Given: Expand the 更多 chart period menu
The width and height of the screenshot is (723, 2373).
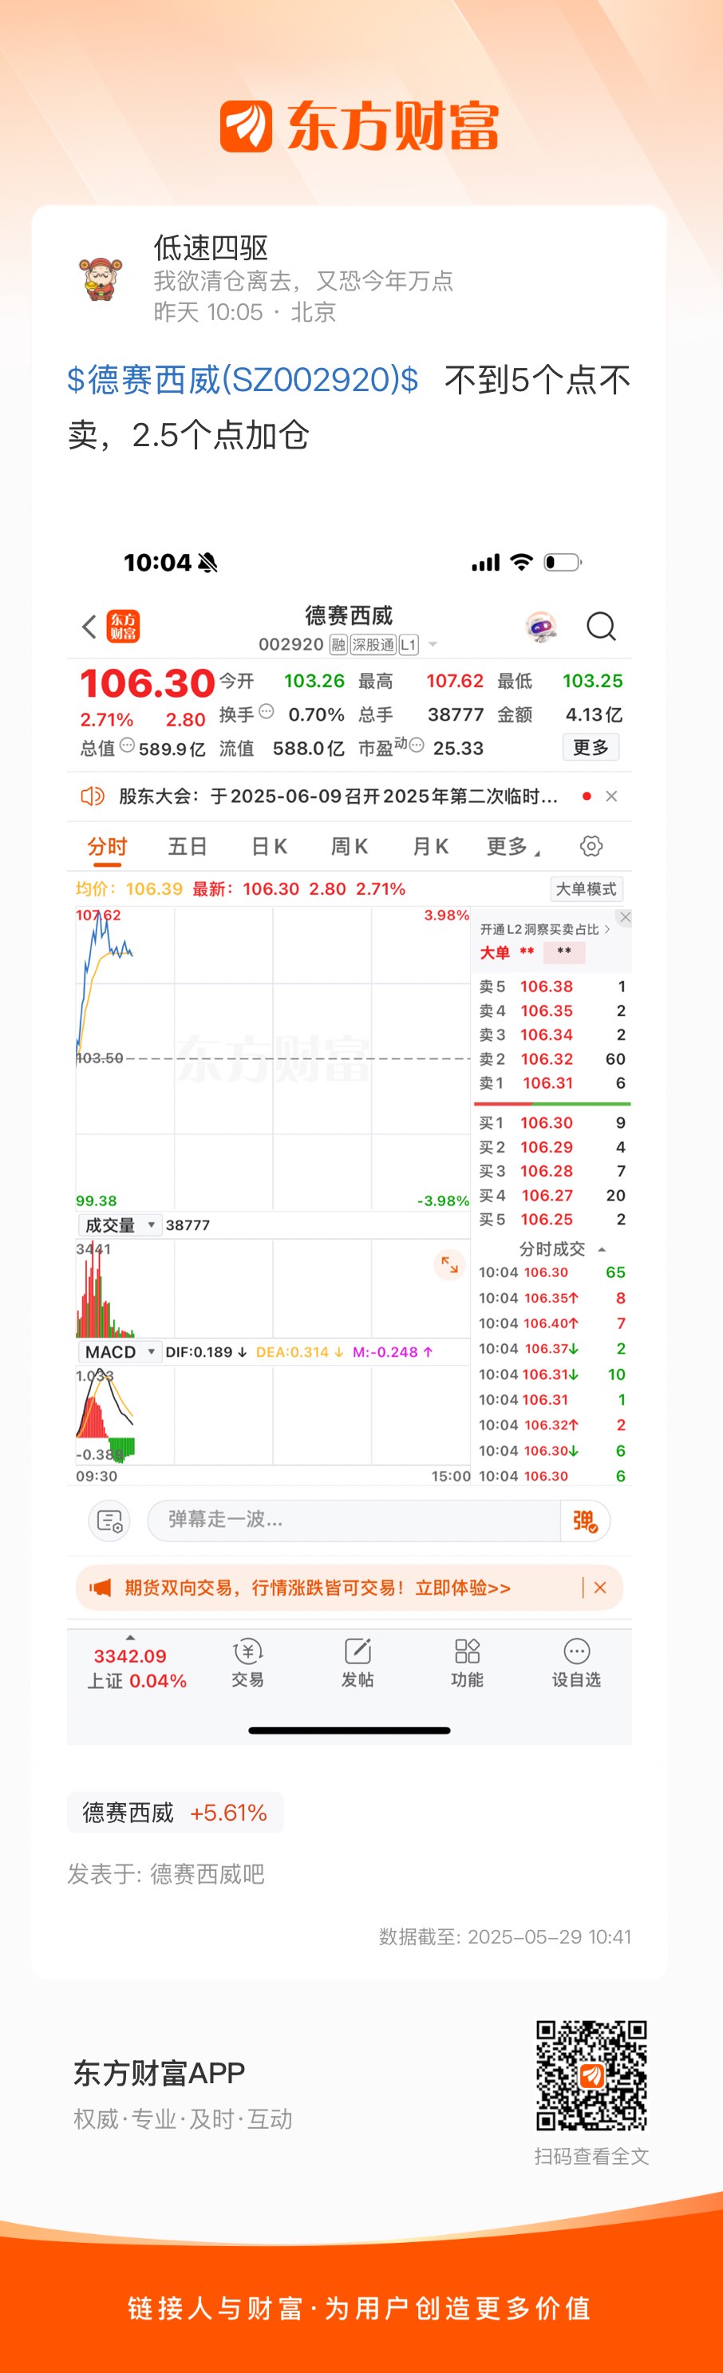Looking at the screenshot, I should point(513,847).
